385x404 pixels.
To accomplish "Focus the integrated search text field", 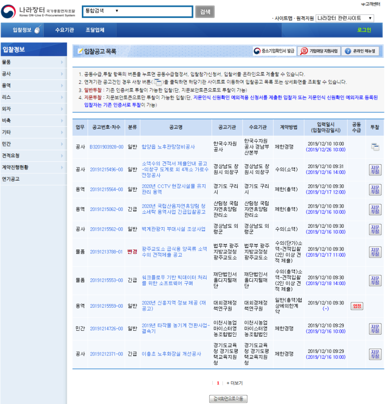I will pyautogui.click(x=156, y=12).
